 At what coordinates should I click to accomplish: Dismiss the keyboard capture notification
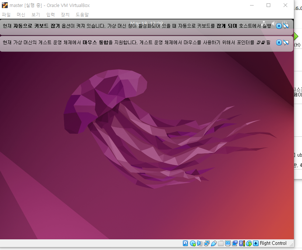pyautogui.click(x=279, y=26)
